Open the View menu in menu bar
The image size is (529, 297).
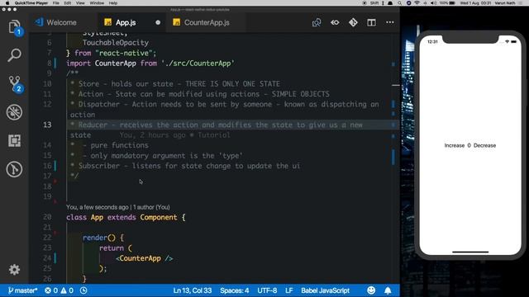pos(80,2)
